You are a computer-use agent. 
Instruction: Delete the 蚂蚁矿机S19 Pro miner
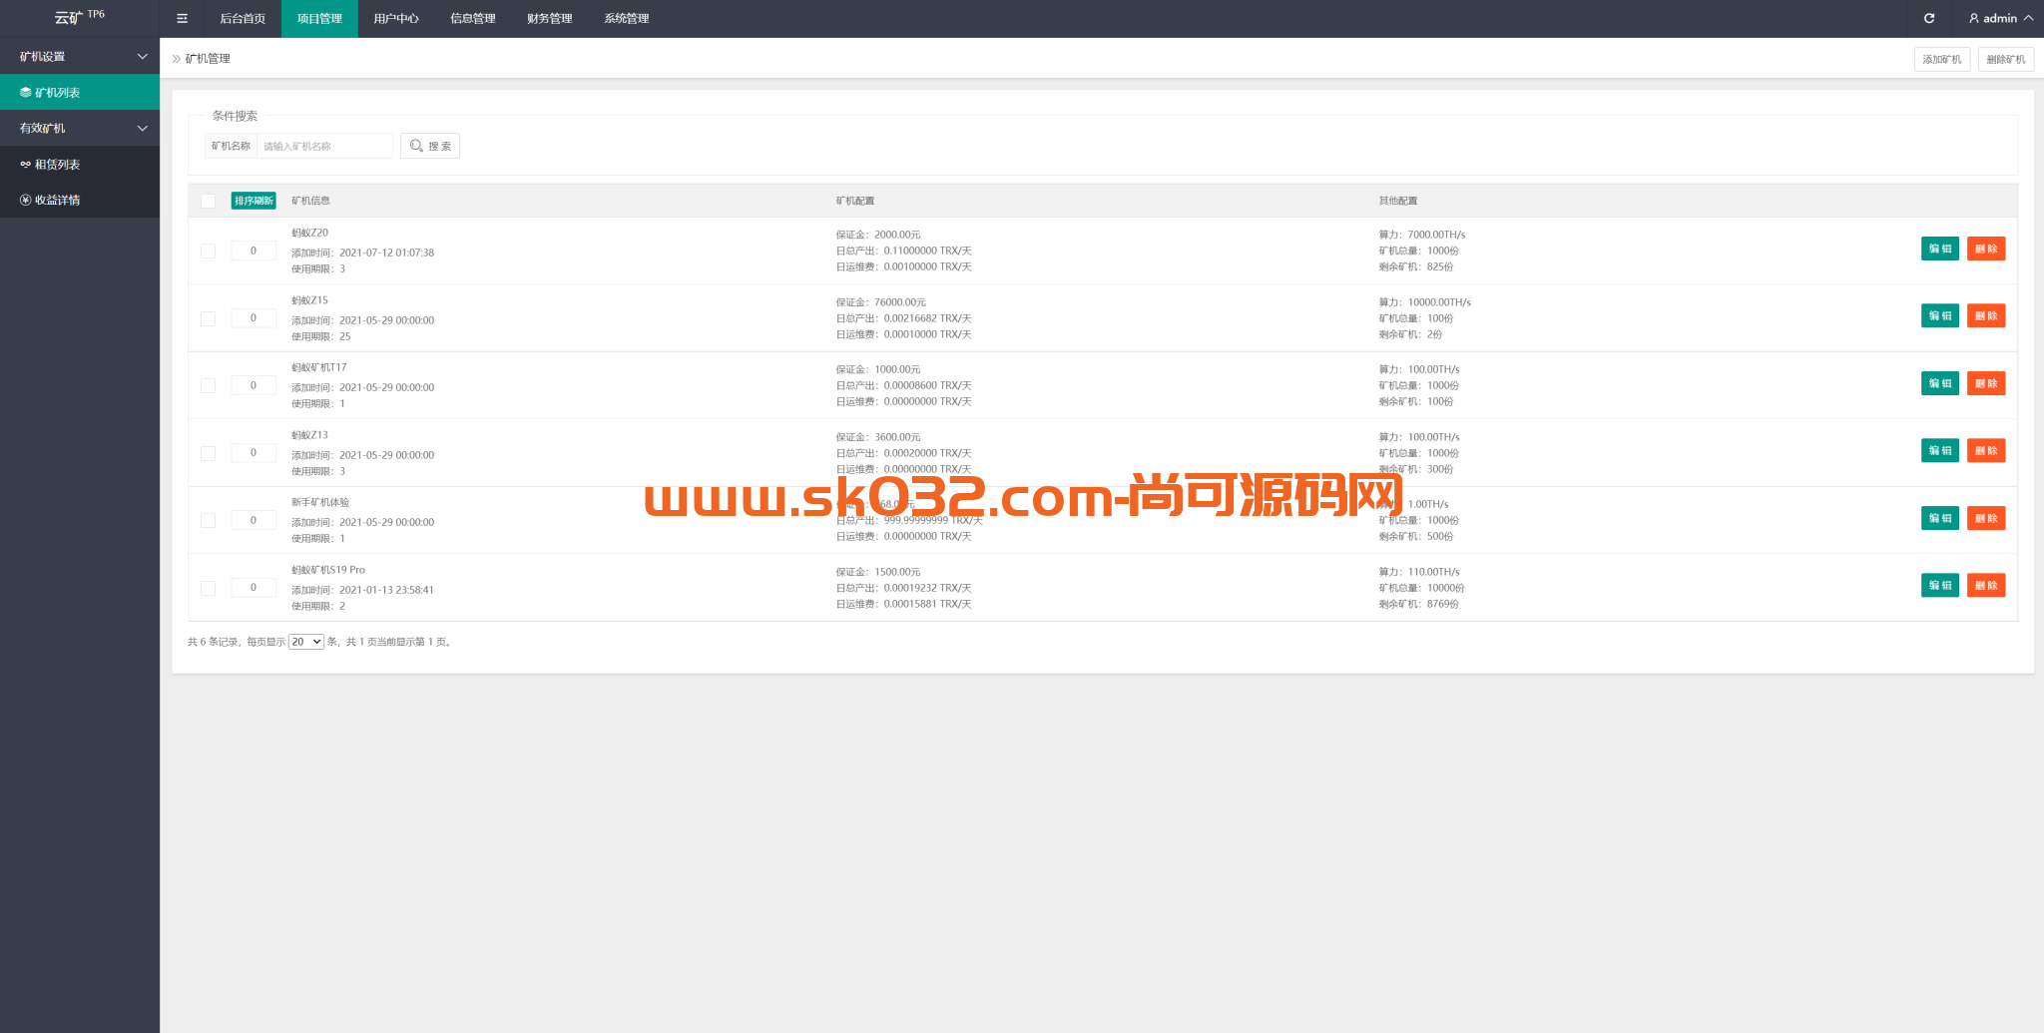[x=1986, y=585]
